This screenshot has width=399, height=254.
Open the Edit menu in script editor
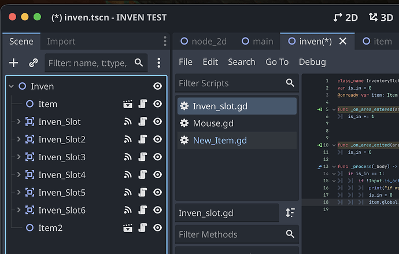210,62
